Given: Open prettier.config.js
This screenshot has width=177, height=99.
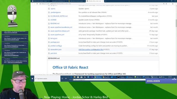Looking at the screenshot, I should (56, 46).
